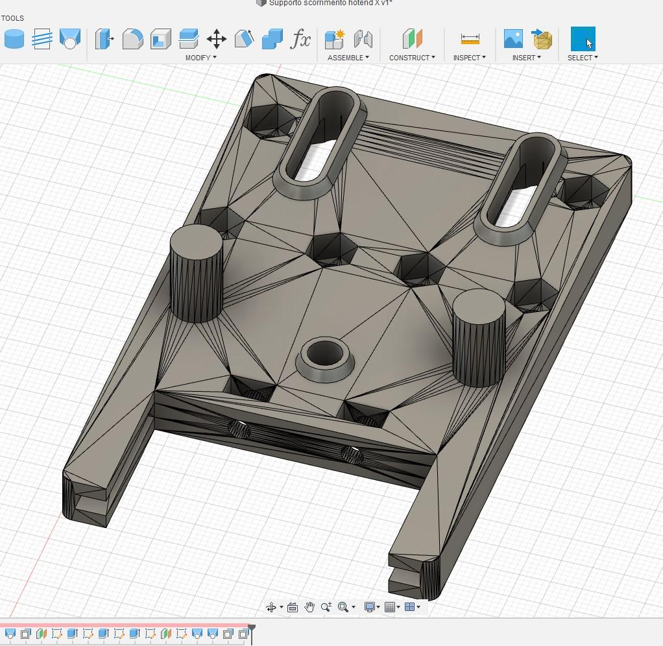Viewport: 663px width, 646px height.
Task: Click the Joint tool icon
Action: coord(363,39)
